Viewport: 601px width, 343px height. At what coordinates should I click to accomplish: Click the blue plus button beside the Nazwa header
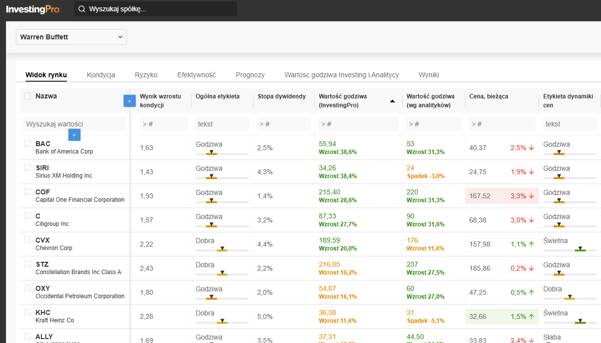pyautogui.click(x=129, y=101)
